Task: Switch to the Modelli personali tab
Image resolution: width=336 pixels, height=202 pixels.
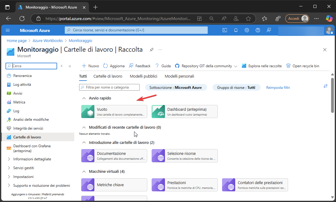Action: pos(179,76)
